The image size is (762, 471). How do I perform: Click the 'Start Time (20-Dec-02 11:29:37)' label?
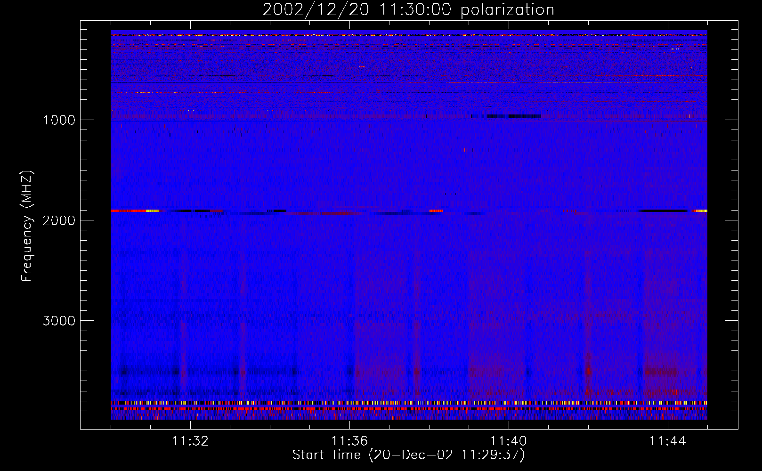(x=408, y=455)
